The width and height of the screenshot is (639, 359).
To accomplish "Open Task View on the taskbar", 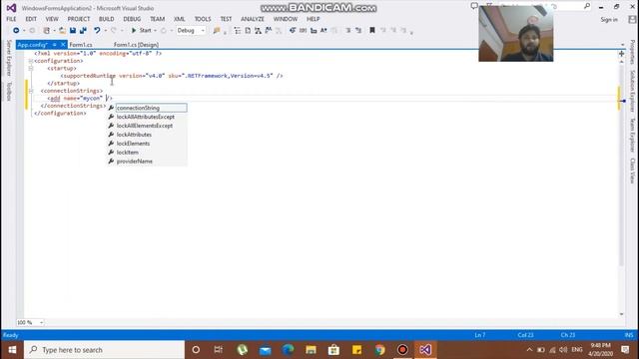I will tap(219, 350).
